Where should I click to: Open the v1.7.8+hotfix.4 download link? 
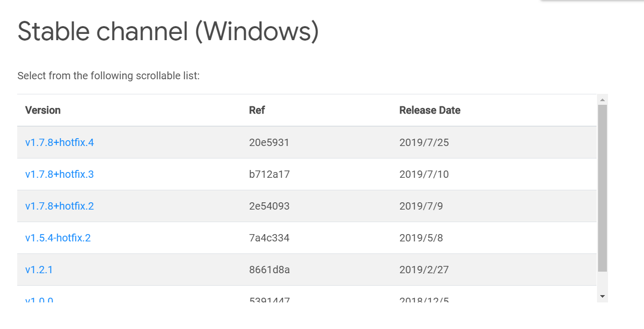point(59,142)
